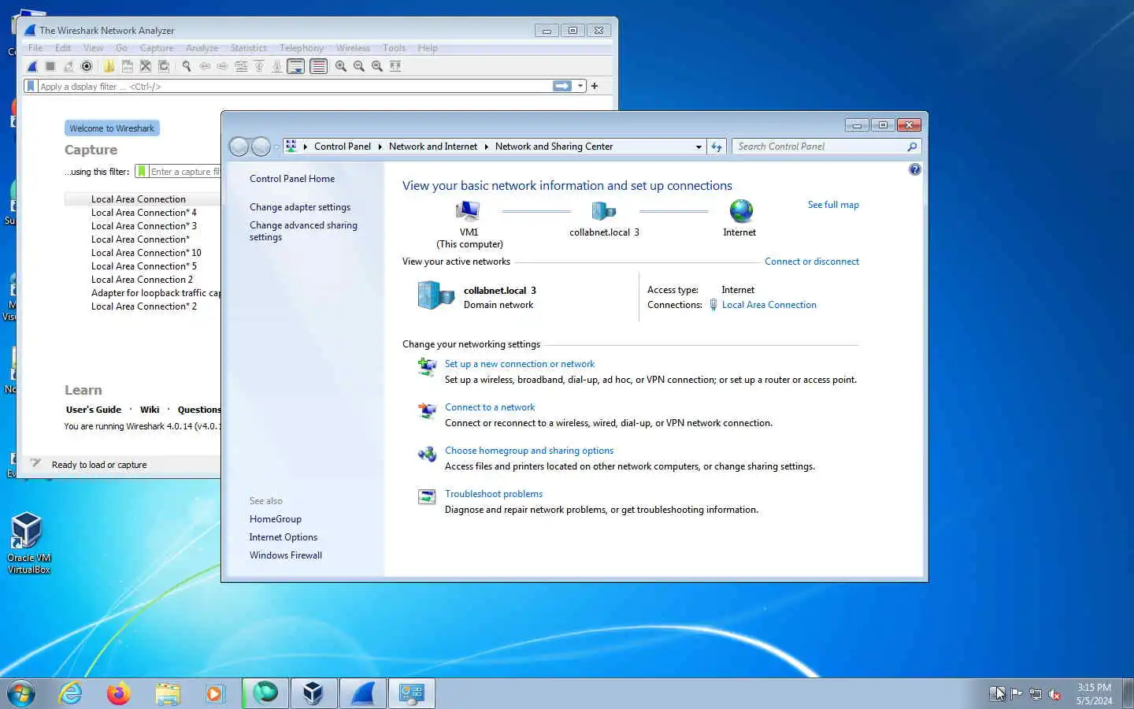The height and width of the screenshot is (709, 1134).
Task: Toggle auto-scroll during live capture
Action: (296, 66)
